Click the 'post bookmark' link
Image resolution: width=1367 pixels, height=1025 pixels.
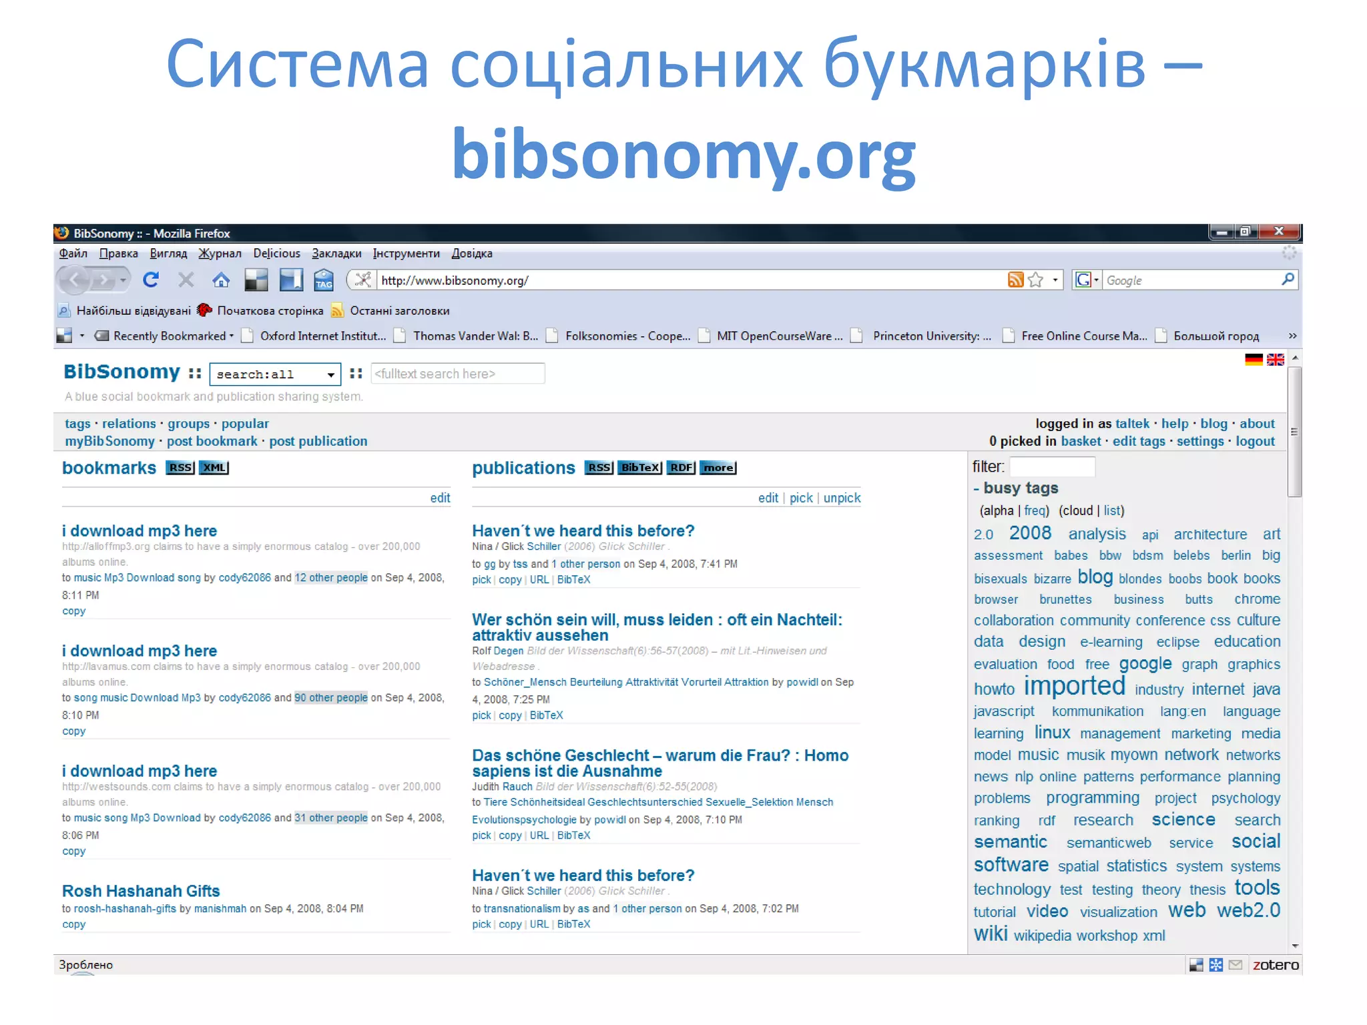click(212, 441)
